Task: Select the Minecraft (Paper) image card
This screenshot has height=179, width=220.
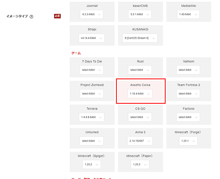Action: [x=140, y=162]
